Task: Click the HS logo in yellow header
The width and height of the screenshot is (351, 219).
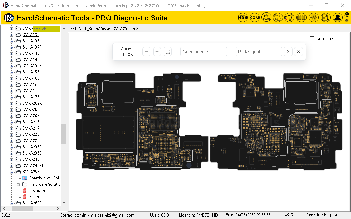Action: [8, 18]
